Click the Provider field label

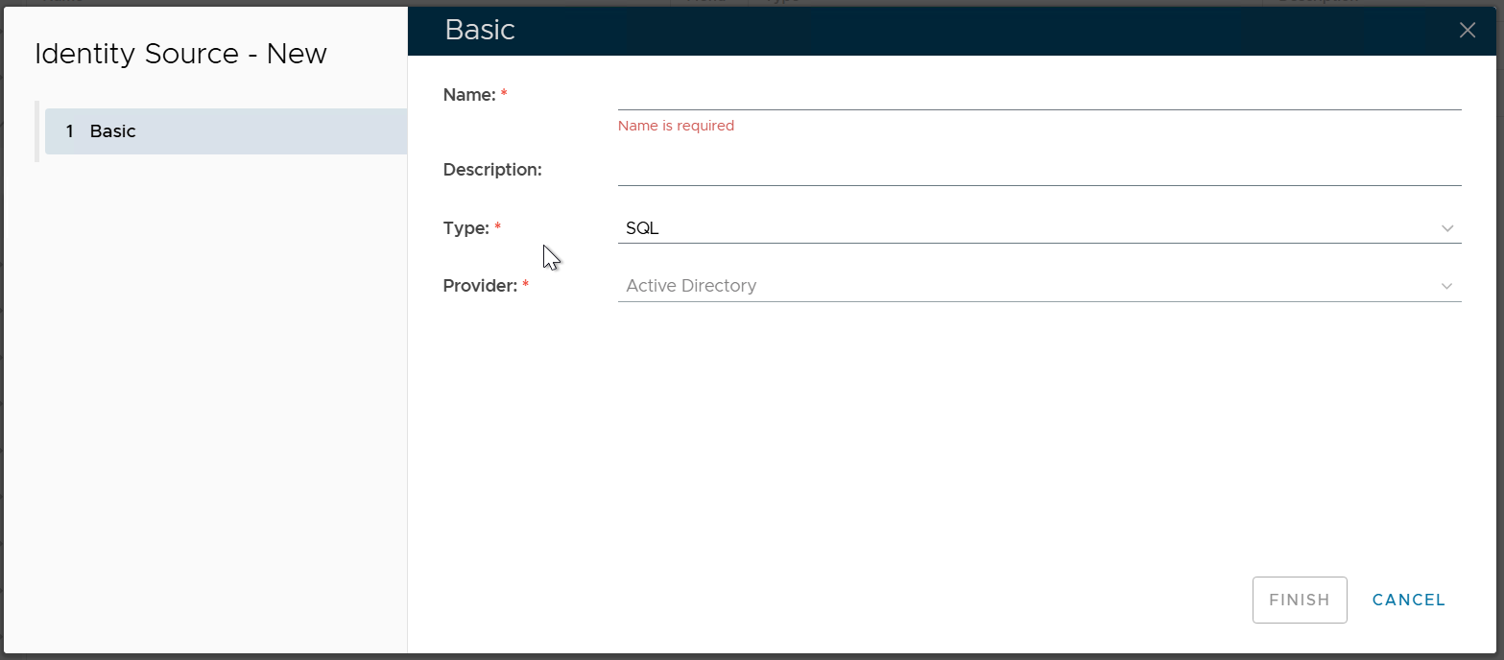pyautogui.click(x=480, y=286)
